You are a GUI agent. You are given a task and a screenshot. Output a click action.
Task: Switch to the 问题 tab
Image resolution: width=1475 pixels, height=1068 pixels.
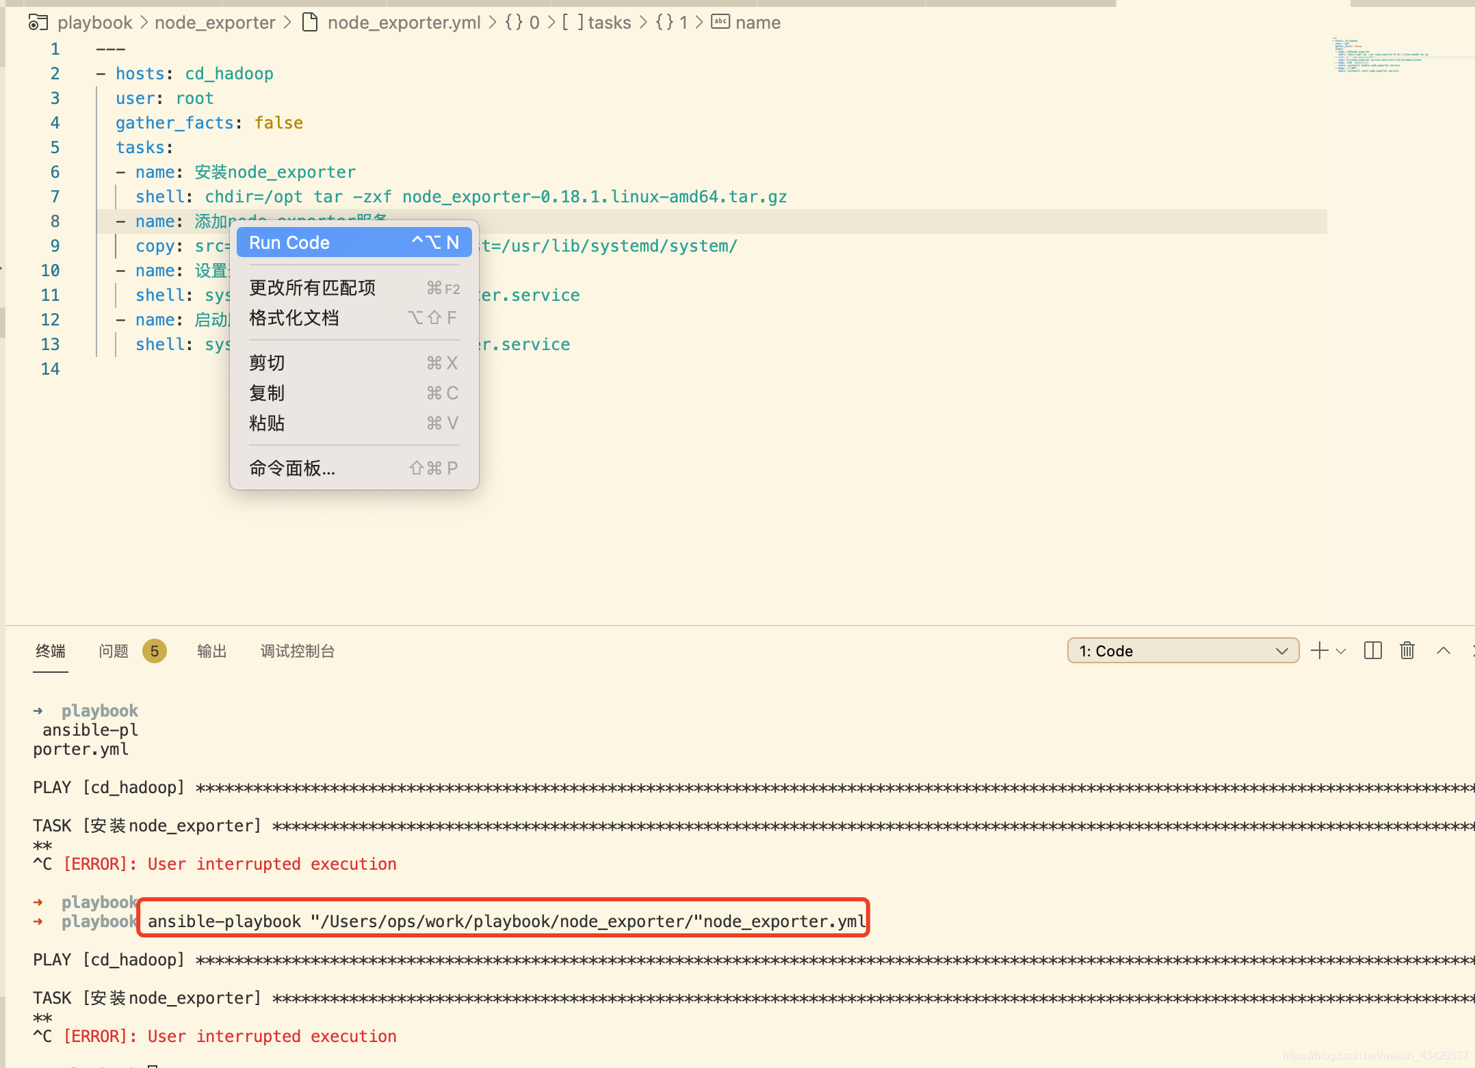(114, 651)
